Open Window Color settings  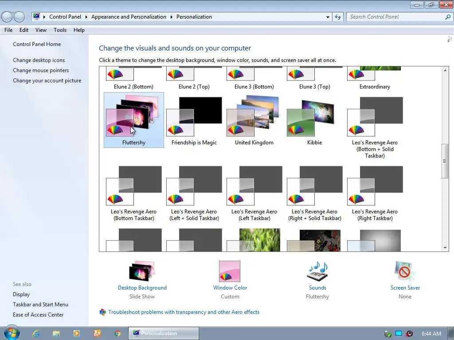pos(230,280)
